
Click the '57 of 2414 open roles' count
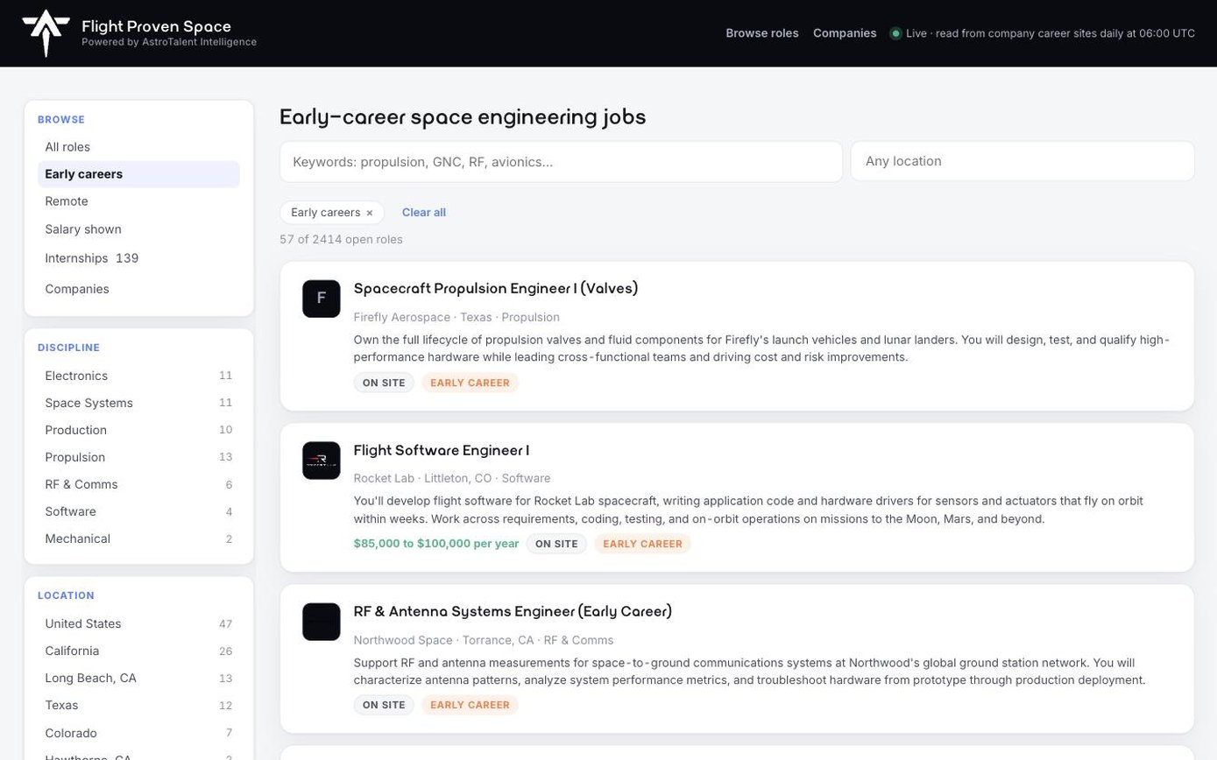(341, 240)
